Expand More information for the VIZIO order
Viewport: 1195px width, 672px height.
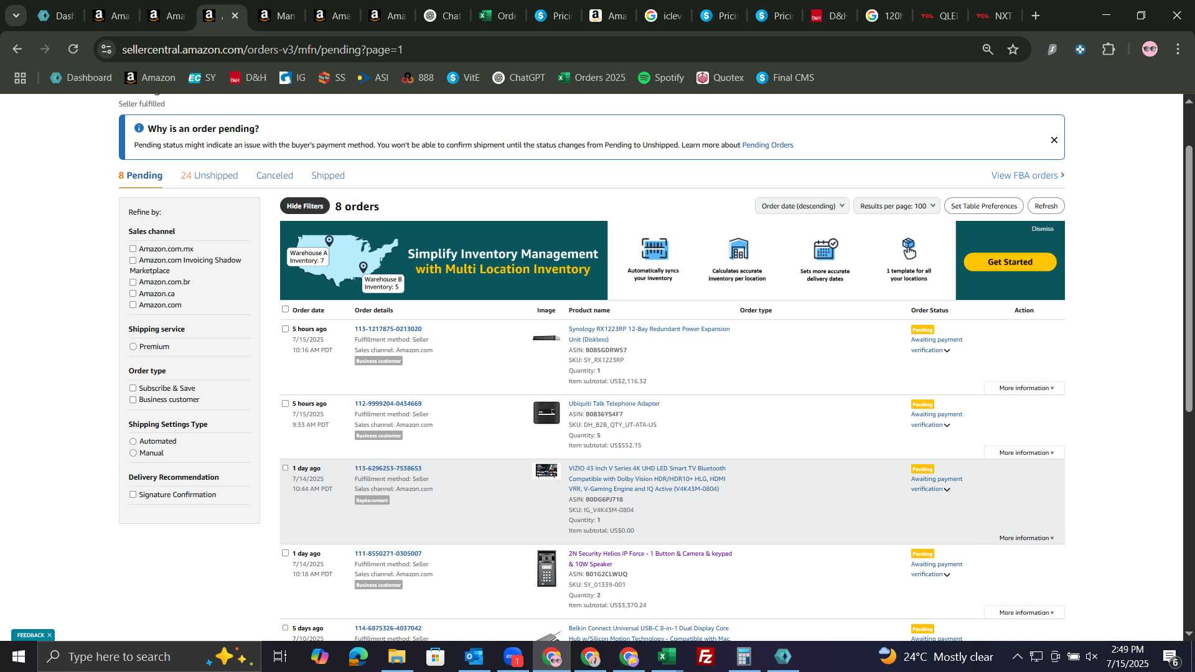[1025, 538]
